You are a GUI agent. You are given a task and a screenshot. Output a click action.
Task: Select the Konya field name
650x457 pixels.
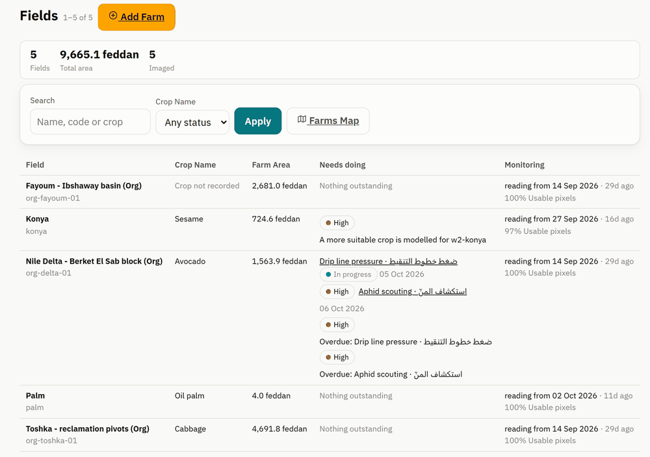pyautogui.click(x=37, y=219)
